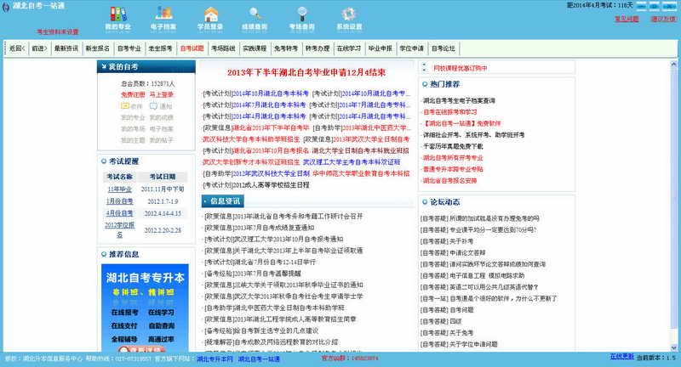Click the 免费注册 link

[x=133, y=94]
